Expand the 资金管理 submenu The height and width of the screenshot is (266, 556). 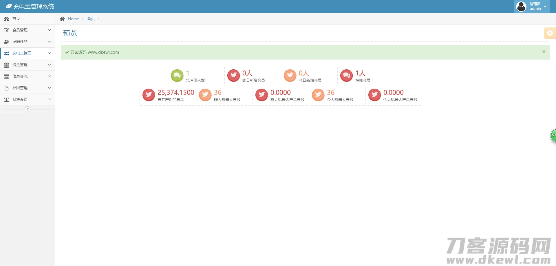pyautogui.click(x=27, y=65)
